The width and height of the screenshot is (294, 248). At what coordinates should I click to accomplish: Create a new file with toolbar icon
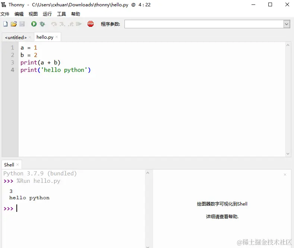point(6,24)
